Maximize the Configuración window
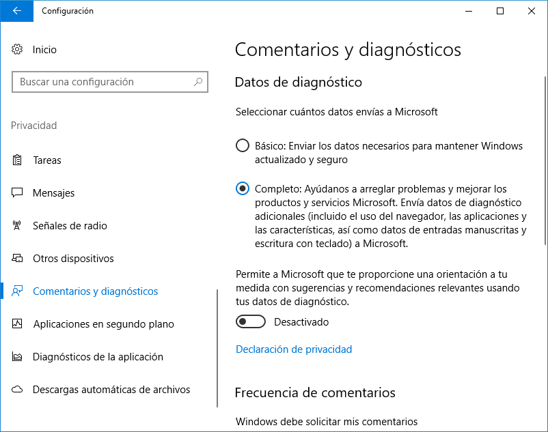Viewport: 548px width, 432px height. 500,11
